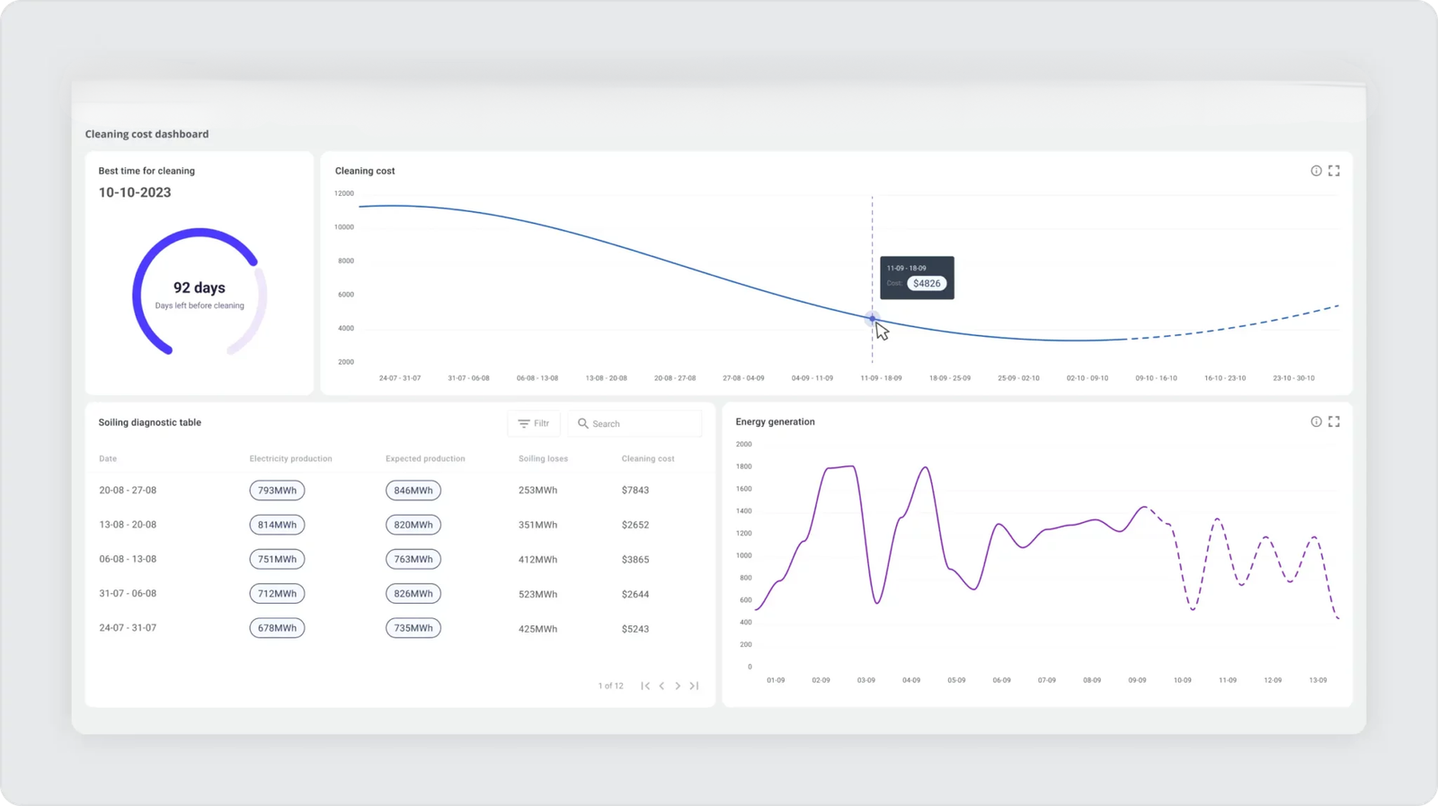Select the 751MWh production pill
This screenshot has height=806, width=1438.
point(277,559)
